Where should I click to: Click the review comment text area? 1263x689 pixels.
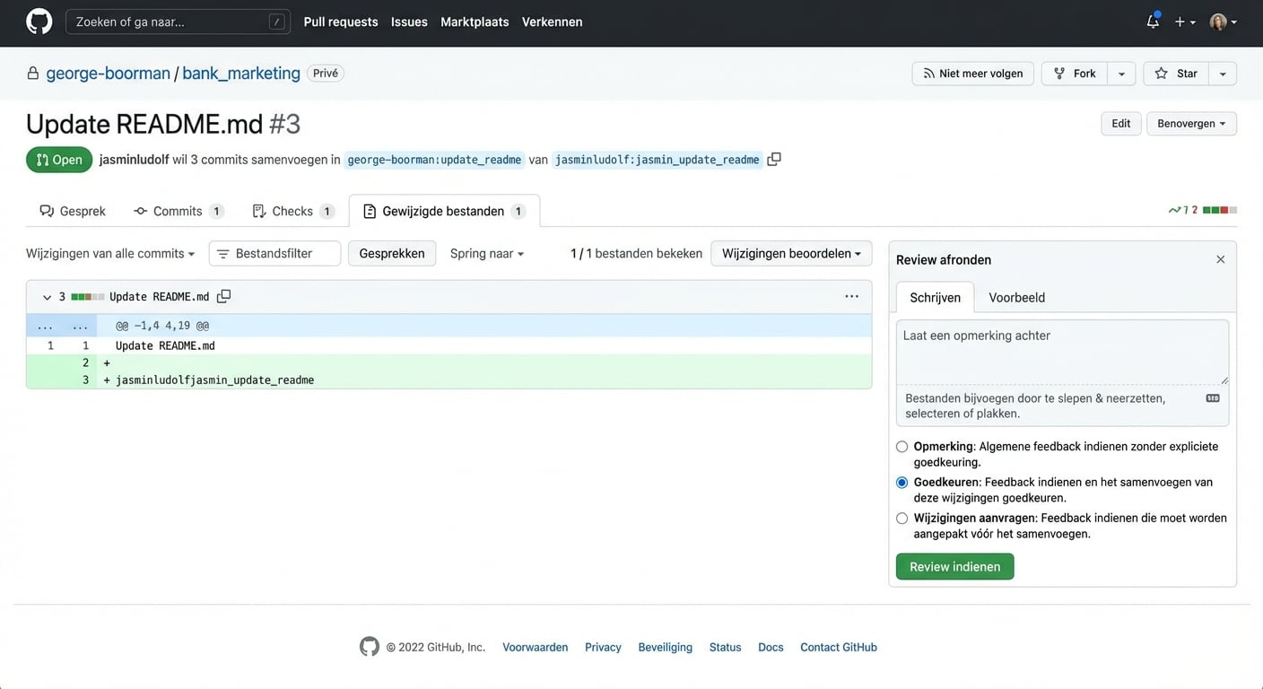click(1062, 352)
